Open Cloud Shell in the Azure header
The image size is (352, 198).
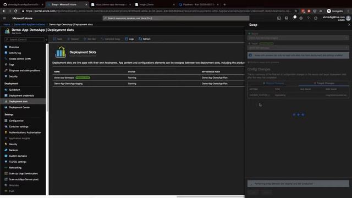click(279, 18)
